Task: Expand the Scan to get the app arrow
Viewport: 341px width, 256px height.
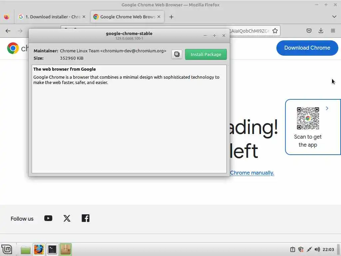Action: (327, 108)
